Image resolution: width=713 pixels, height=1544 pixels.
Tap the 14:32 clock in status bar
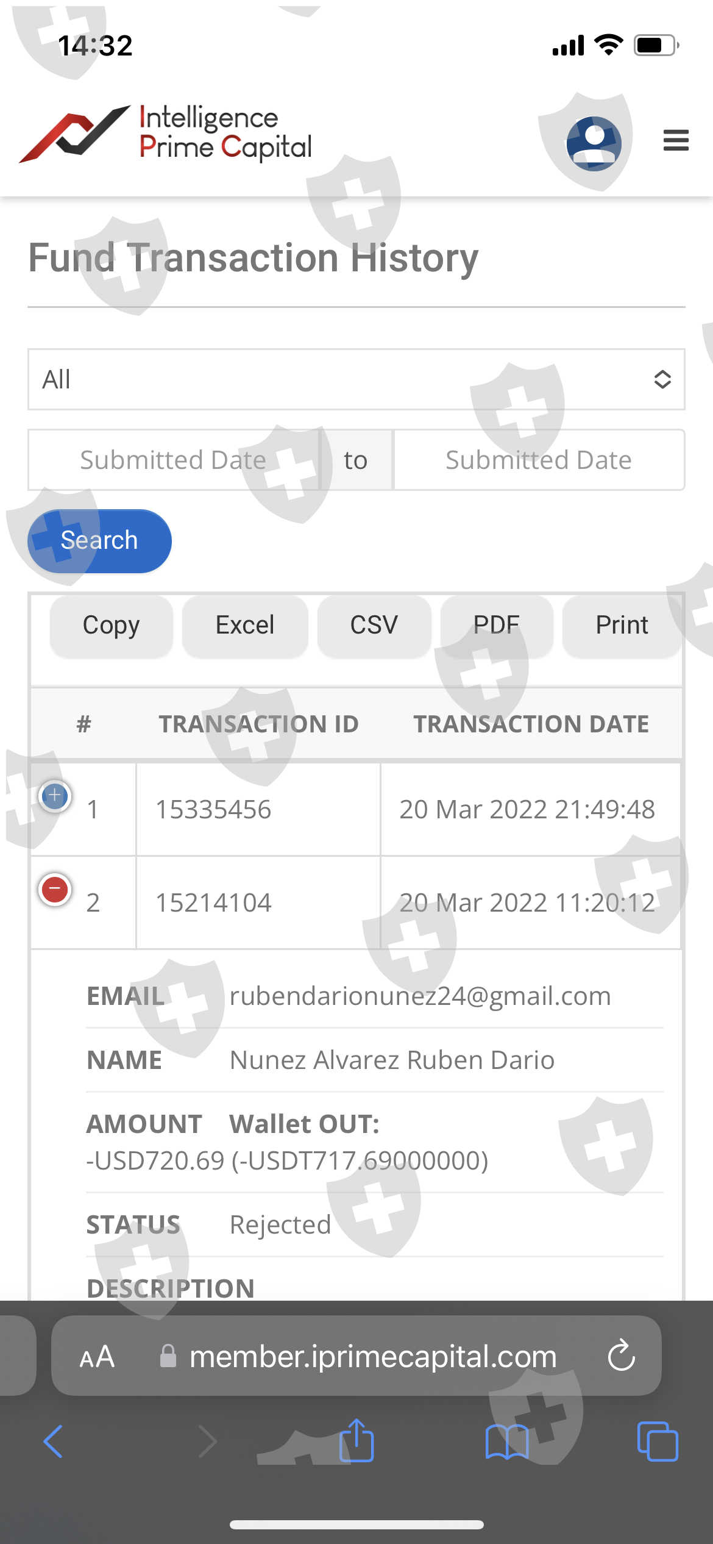tap(95, 46)
